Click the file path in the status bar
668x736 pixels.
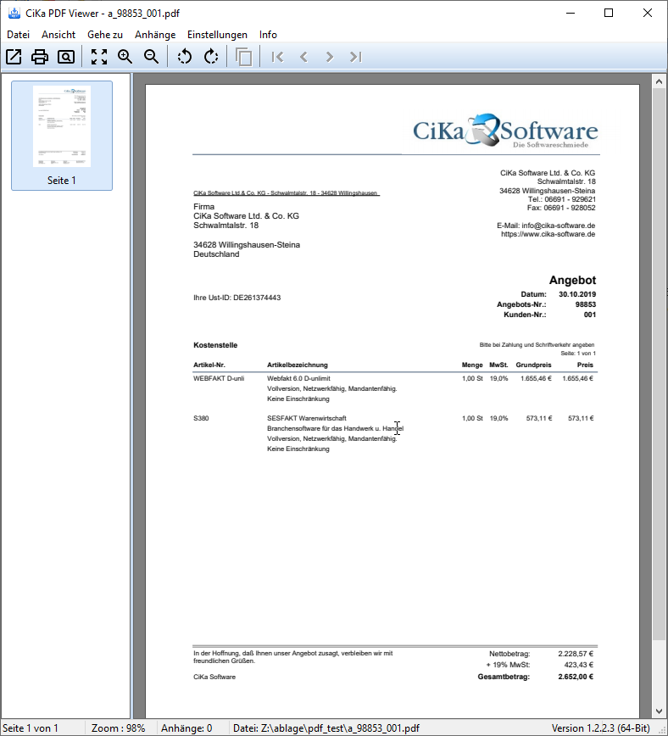tap(326, 728)
